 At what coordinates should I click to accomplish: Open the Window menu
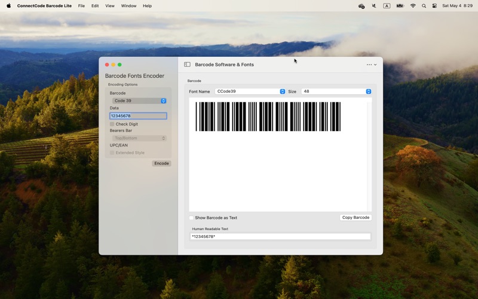128,5
